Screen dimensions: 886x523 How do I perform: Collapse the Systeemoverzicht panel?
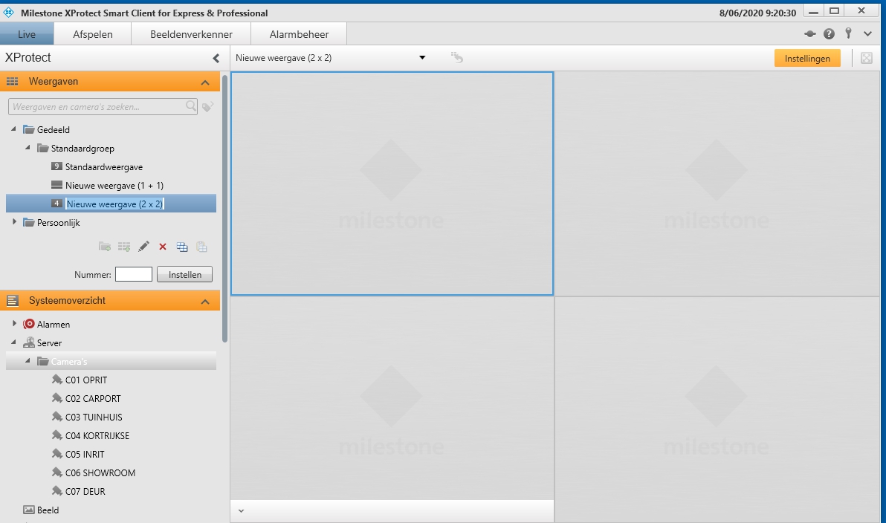205,302
